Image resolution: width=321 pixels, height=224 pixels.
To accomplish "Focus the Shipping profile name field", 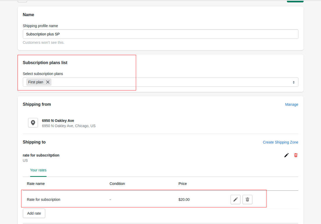I will click(160, 34).
